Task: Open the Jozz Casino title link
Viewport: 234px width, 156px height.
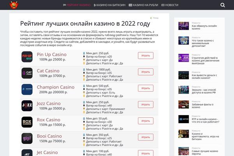Action: 49,103
